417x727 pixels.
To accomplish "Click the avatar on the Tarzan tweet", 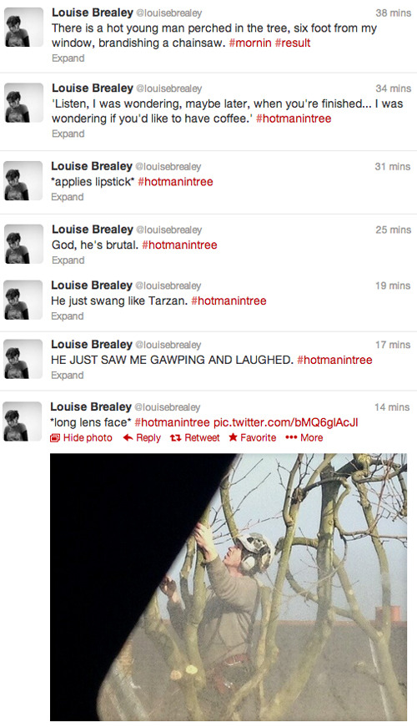I will (23, 300).
